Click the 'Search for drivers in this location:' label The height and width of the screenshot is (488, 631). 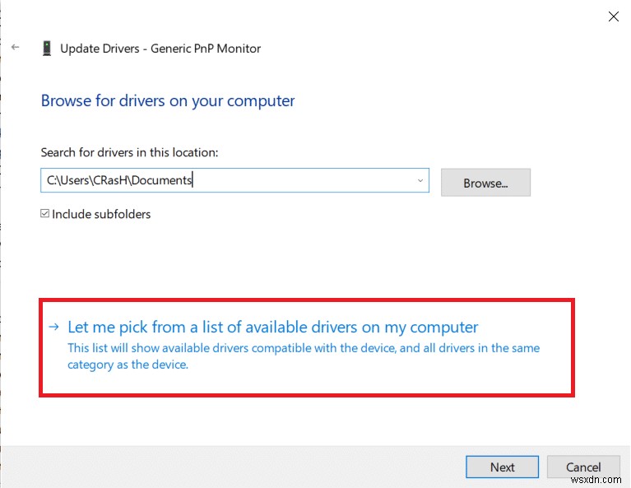point(129,152)
